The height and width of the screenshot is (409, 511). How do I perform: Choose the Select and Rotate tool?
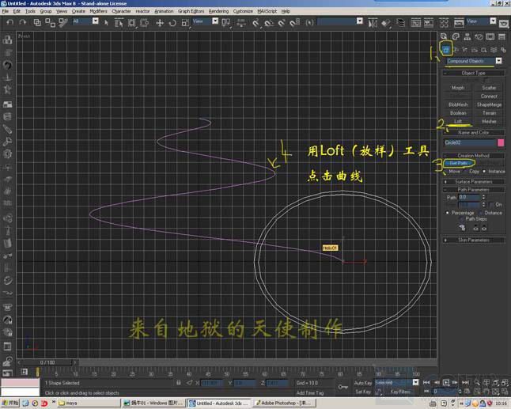pos(172,22)
